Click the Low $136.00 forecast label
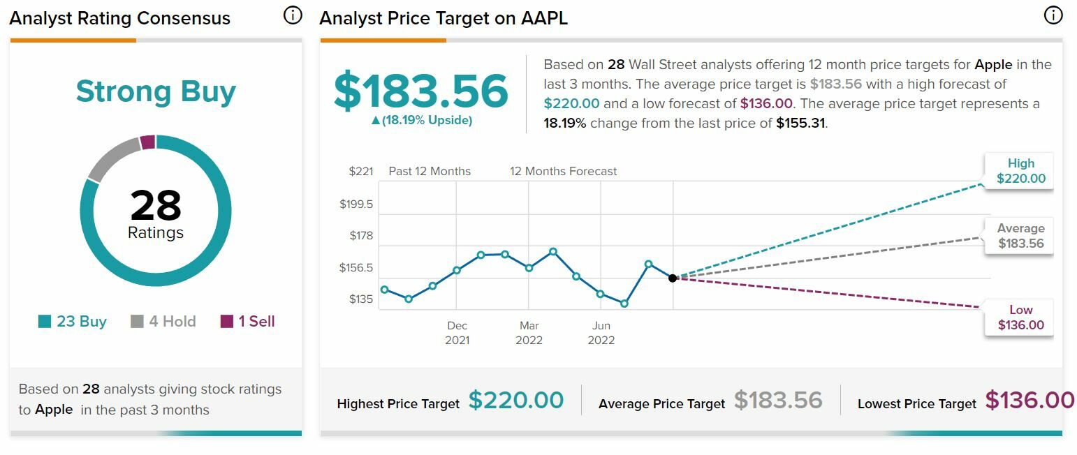The width and height of the screenshot is (1077, 455). tap(1020, 318)
